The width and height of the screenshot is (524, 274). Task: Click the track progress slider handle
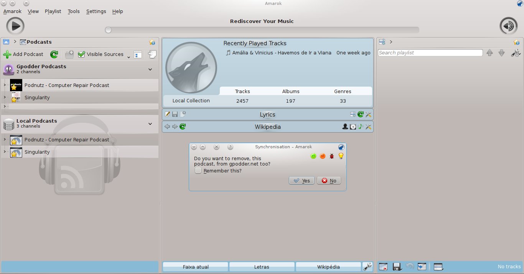tap(108, 30)
